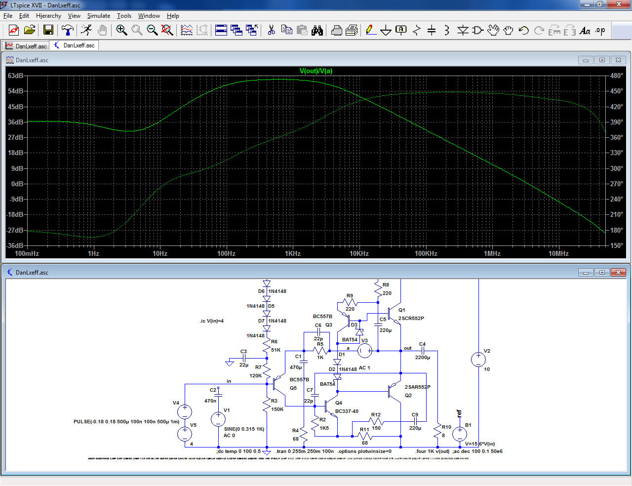The height and width of the screenshot is (486, 632).
Task: Zoom to fit full extents
Action: (167, 31)
